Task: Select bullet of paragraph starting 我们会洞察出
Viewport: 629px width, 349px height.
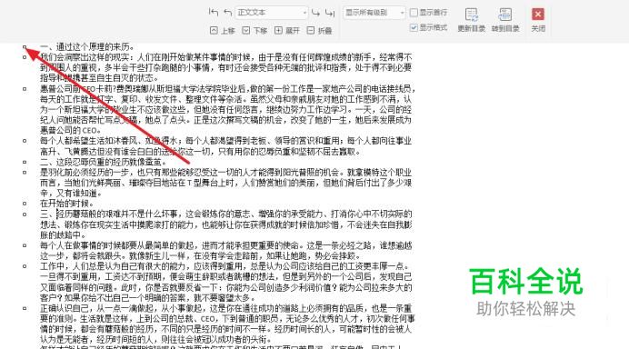Action: 25,57
